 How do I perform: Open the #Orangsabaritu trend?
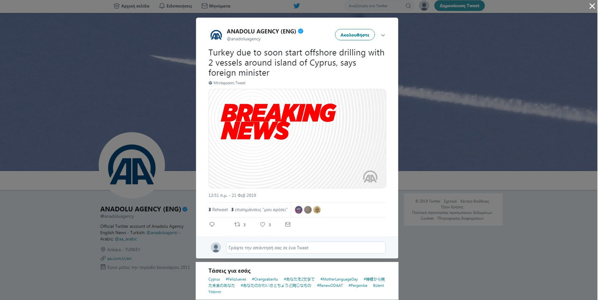(265, 279)
